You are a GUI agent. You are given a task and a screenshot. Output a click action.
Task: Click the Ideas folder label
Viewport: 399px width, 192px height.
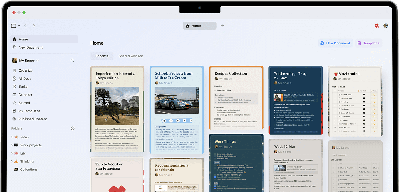[25, 137]
